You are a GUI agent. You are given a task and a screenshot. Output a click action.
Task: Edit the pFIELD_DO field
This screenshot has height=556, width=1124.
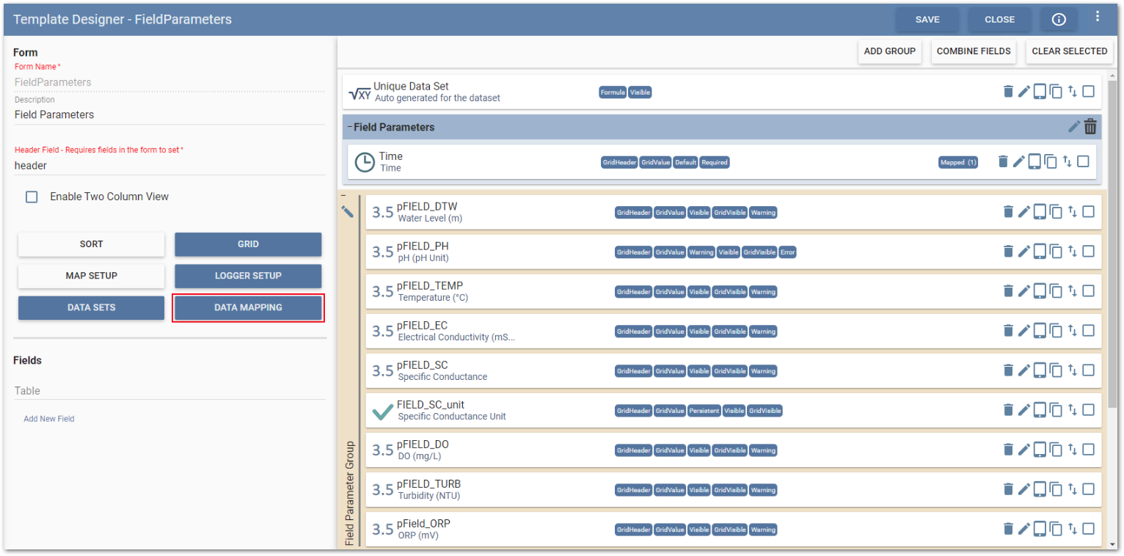point(1024,449)
